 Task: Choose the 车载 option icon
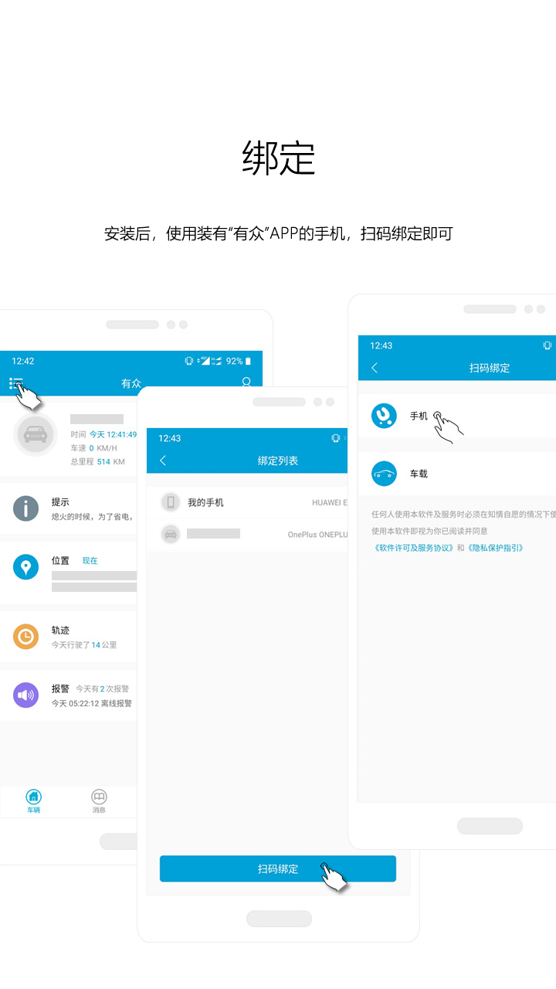click(x=384, y=474)
